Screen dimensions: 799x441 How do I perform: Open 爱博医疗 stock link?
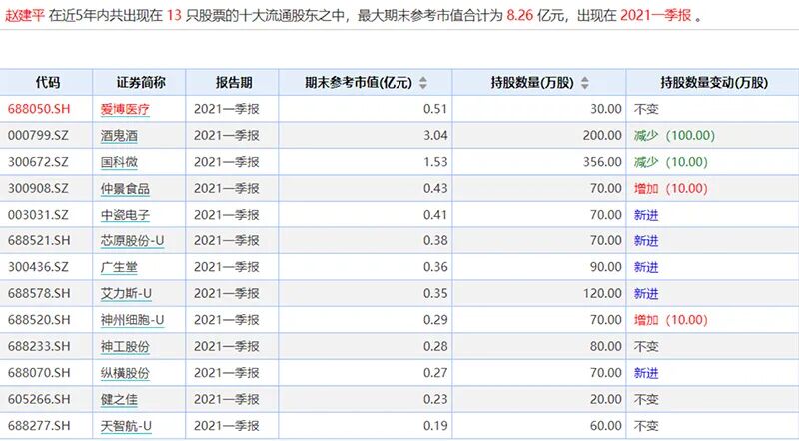coord(125,109)
